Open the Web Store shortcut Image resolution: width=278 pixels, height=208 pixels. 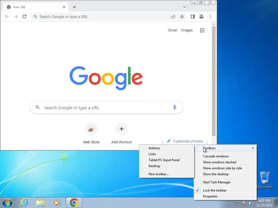tap(91, 134)
